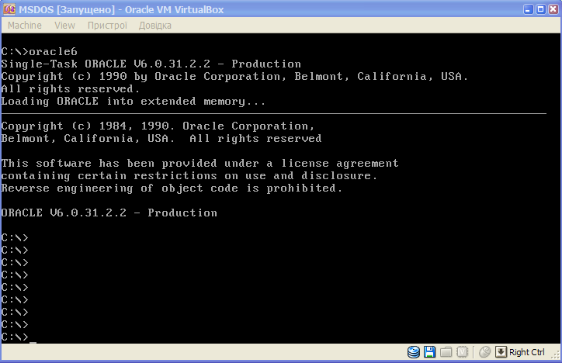Open the Довідка menu
Image resolution: width=562 pixels, height=363 pixels.
click(x=154, y=26)
